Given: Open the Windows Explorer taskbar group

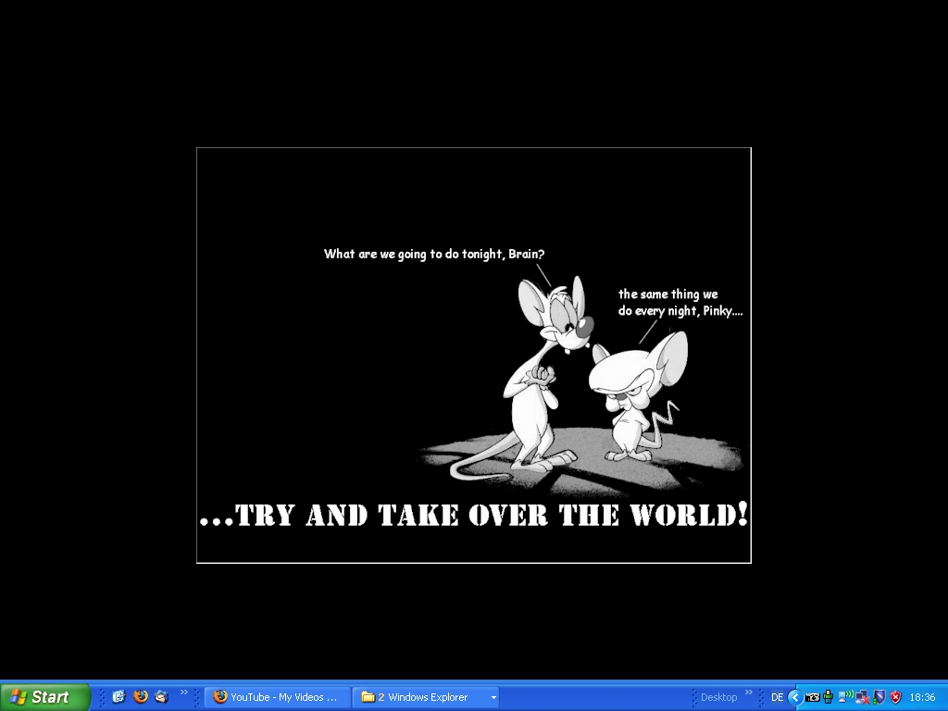Looking at the screenshot, I should pyautogui.click(x=421, y=697).
